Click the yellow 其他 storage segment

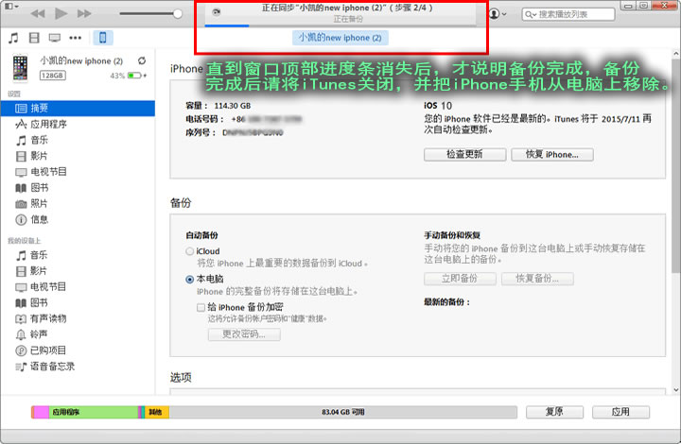pos(157,412)
